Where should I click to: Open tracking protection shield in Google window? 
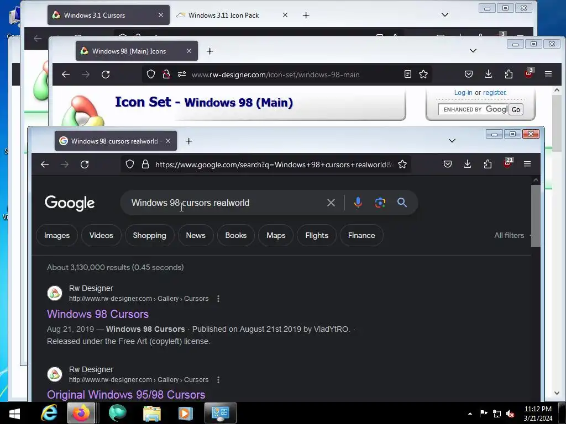129,165
